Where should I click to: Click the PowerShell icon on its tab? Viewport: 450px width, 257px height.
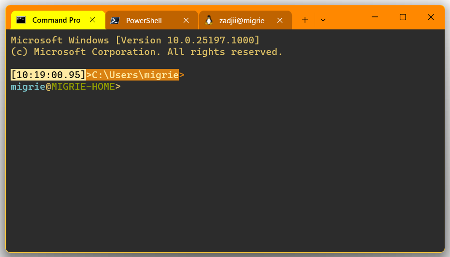pos(115,20)
